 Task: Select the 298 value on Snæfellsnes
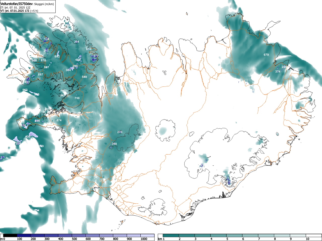[37, 121]
